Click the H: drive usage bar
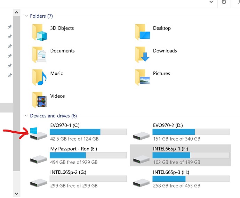Viewport: 240px width, 198px height. [x=191, y=179]
